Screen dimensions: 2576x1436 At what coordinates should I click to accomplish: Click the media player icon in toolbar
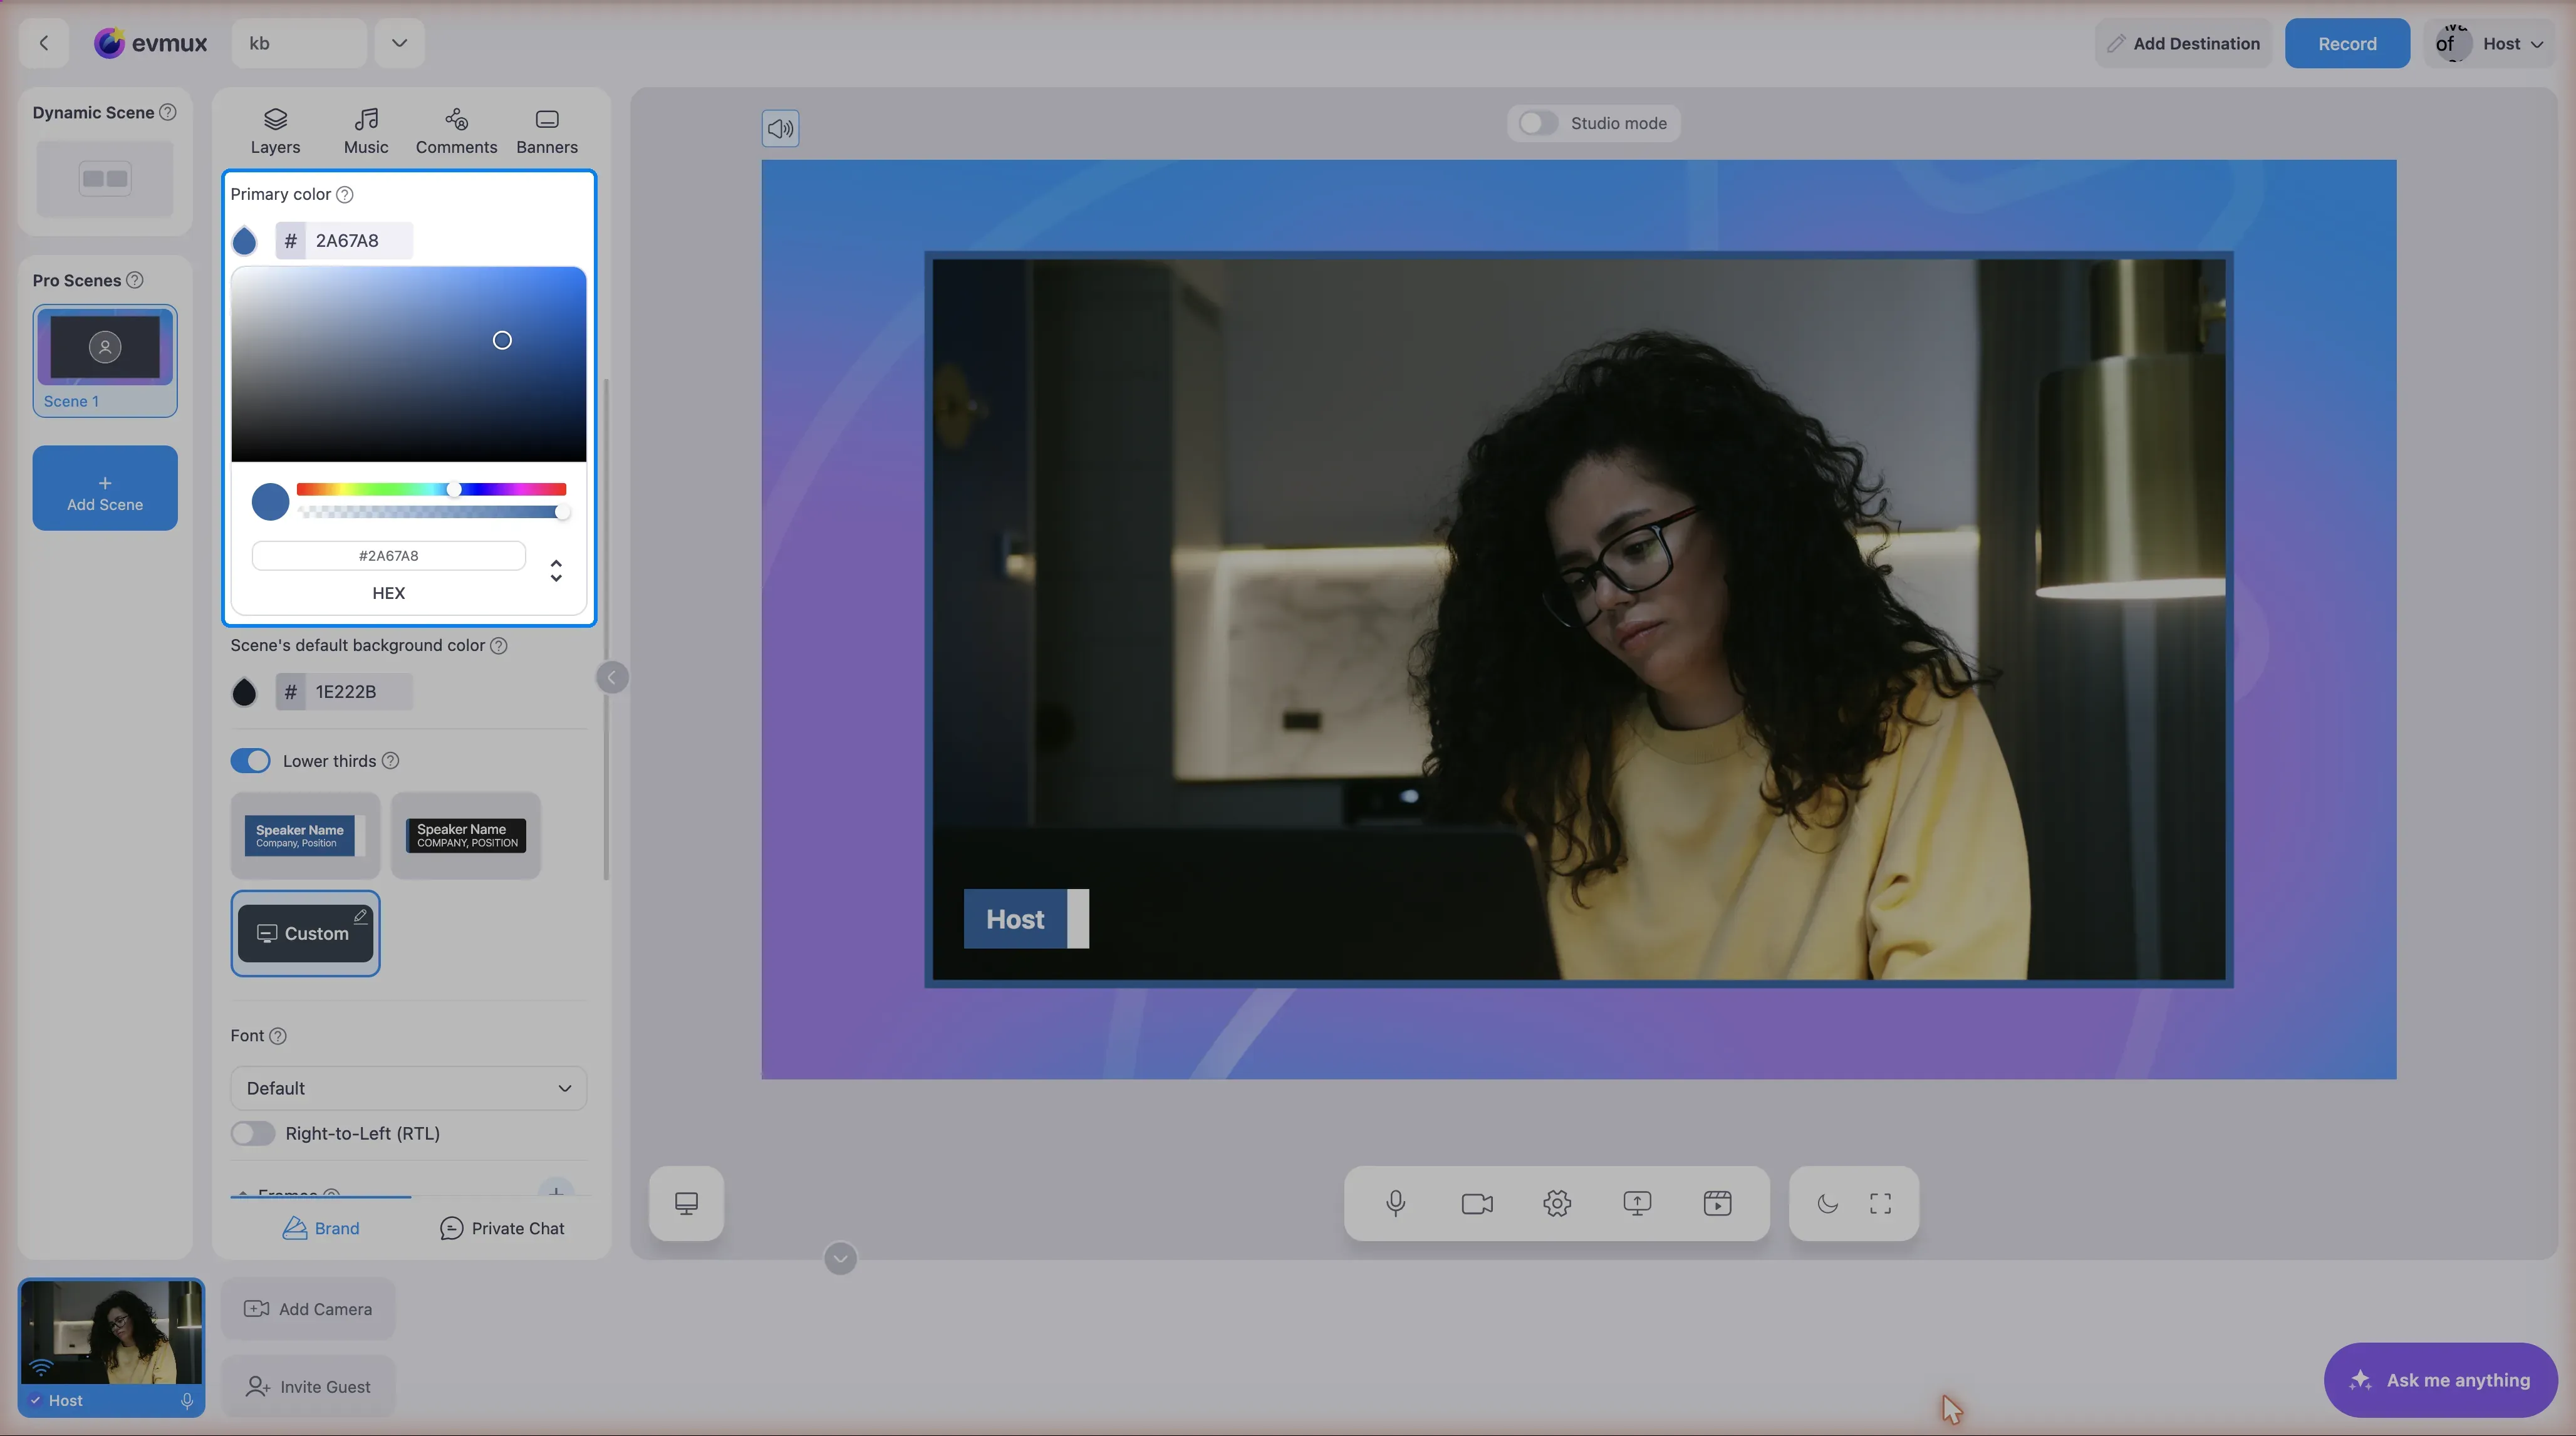pos(1717,1203)
